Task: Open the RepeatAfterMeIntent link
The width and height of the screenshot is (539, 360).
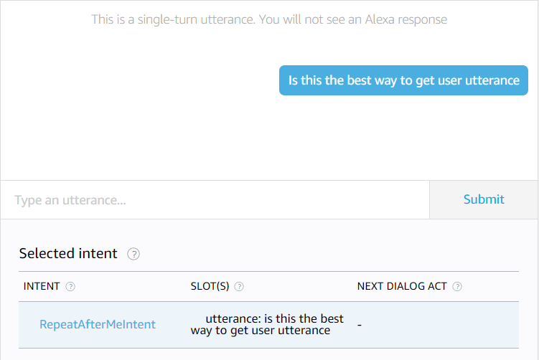Action: coord(98,324)
